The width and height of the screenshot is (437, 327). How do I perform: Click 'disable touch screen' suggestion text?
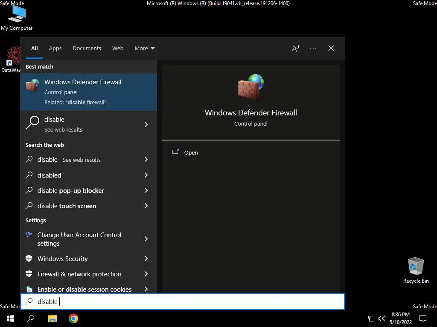pyautogui.click(x=67, y=206)
